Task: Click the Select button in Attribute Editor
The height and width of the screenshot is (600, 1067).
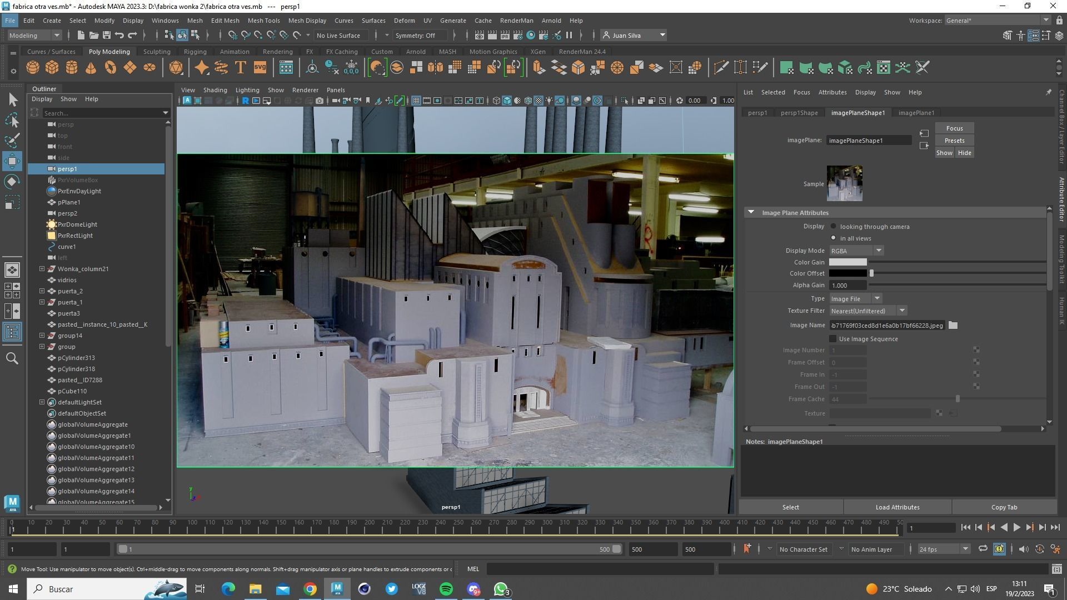Action: (791, 507)
